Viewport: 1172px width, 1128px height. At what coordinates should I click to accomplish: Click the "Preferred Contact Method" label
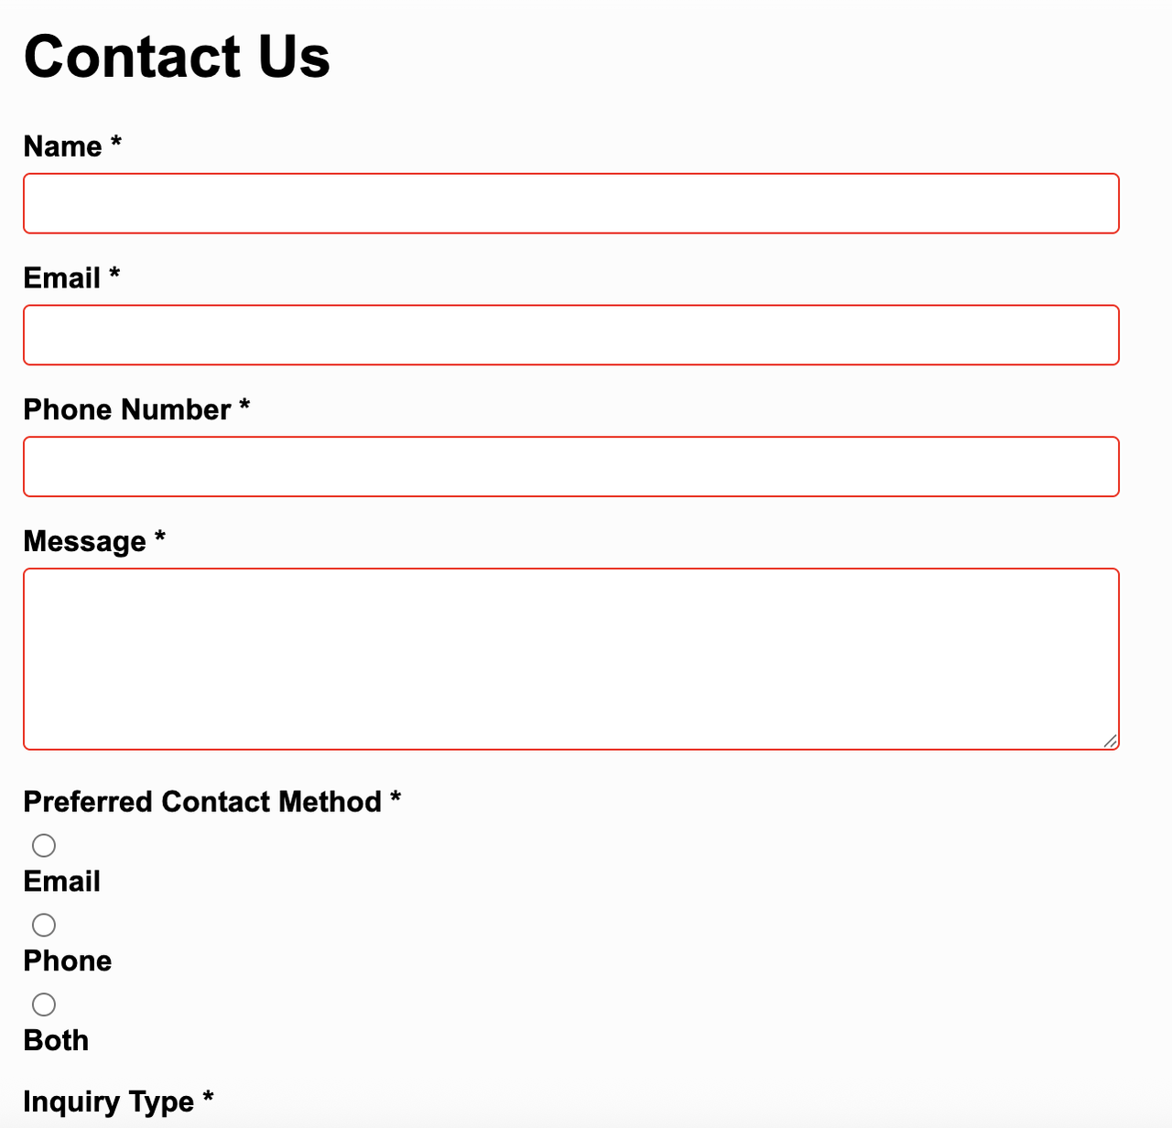pos(202,802)
